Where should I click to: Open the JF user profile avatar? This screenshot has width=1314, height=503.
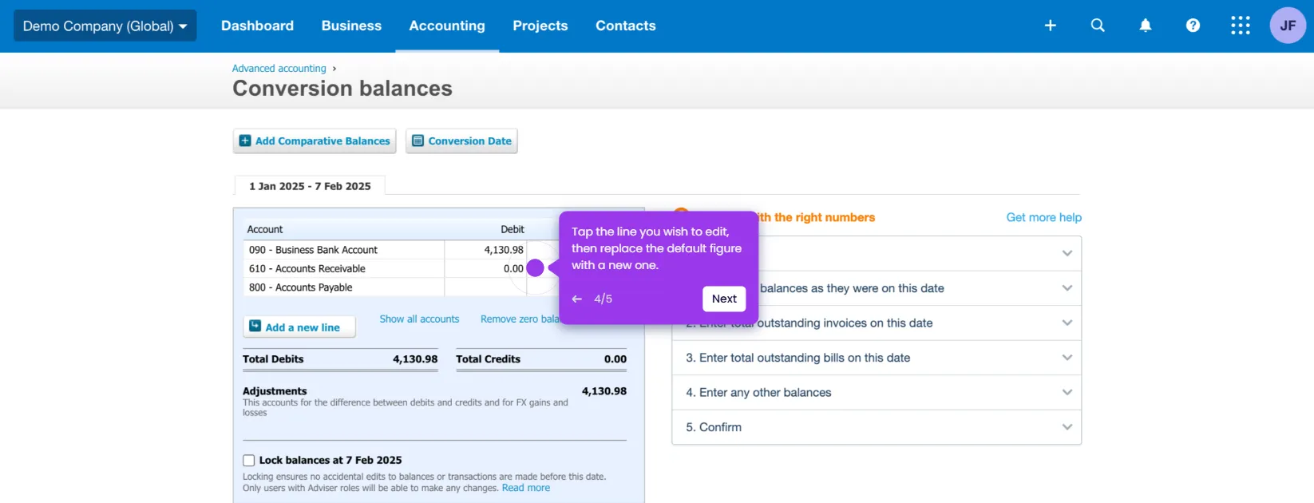pyautogui.click(x=1288, y=26)
